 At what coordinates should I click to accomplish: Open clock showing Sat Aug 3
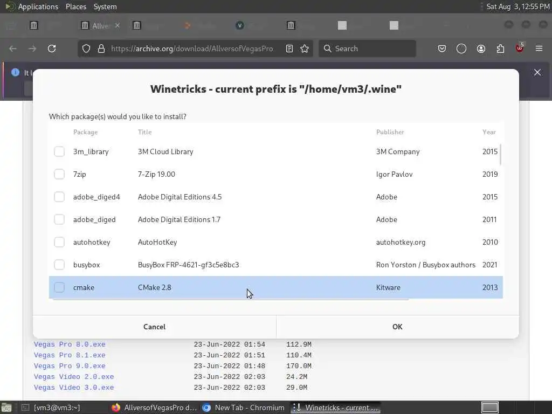[518, 6]
